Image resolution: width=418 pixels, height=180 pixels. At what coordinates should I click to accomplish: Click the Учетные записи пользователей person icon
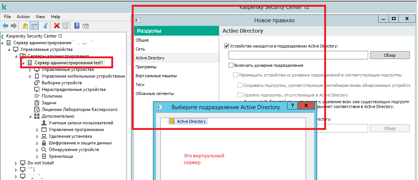(x=44, y=123)
